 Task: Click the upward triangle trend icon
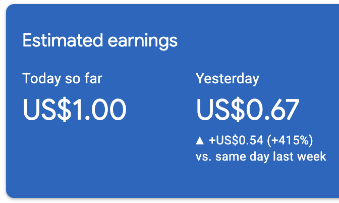click(200, 140)
